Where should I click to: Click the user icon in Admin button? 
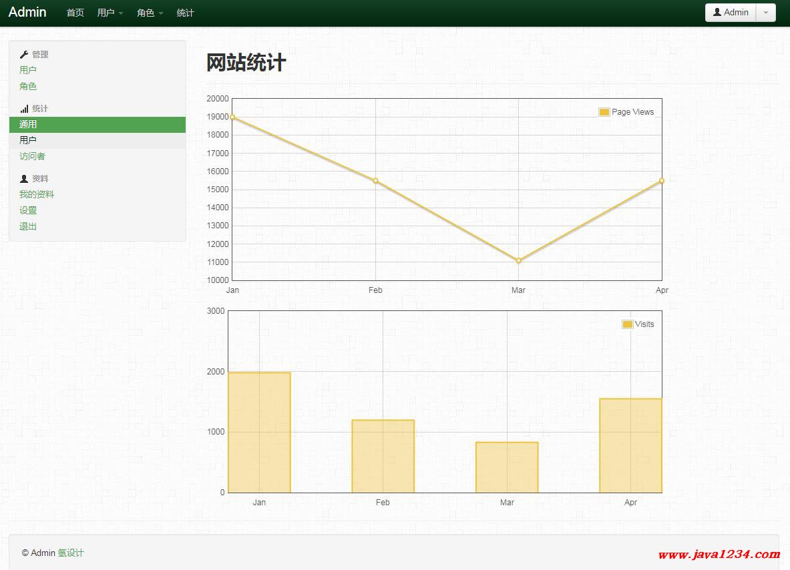(x=717, y=12)
